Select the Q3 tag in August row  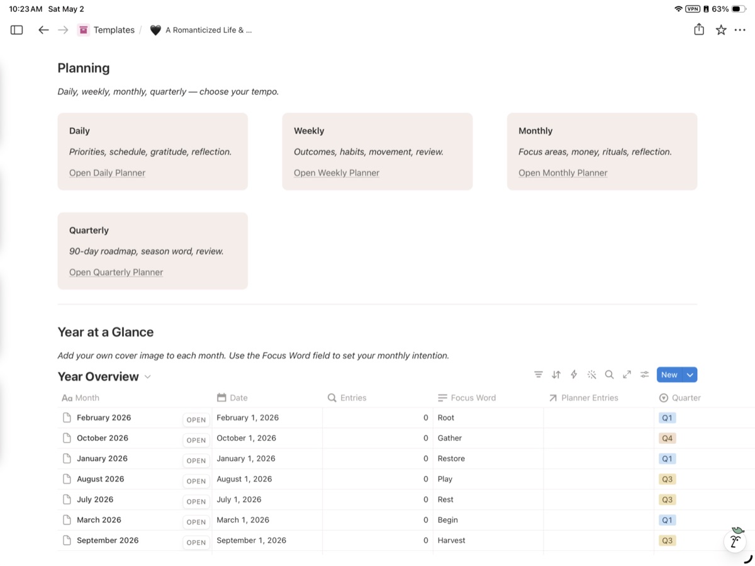click(667, 479)
